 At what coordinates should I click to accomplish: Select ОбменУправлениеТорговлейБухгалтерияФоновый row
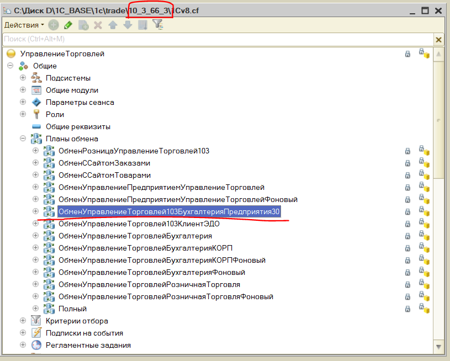pos(152,272)
